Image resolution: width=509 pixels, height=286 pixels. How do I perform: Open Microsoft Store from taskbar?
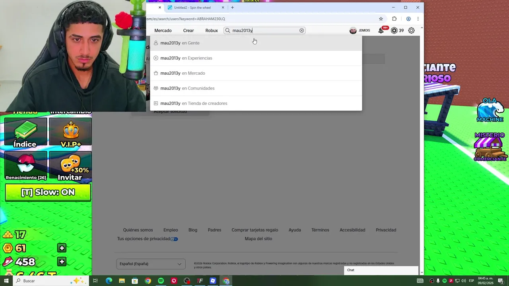(x=135, y=281)
